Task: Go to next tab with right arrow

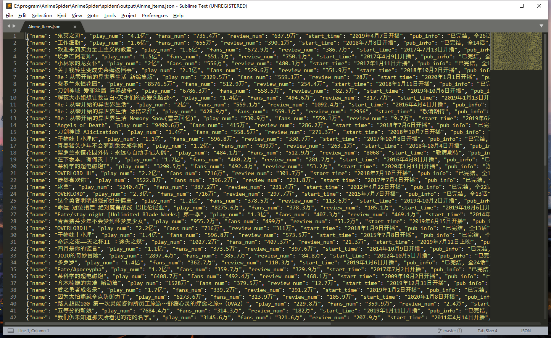Action: pyautogui.click(x=14, y=26)
